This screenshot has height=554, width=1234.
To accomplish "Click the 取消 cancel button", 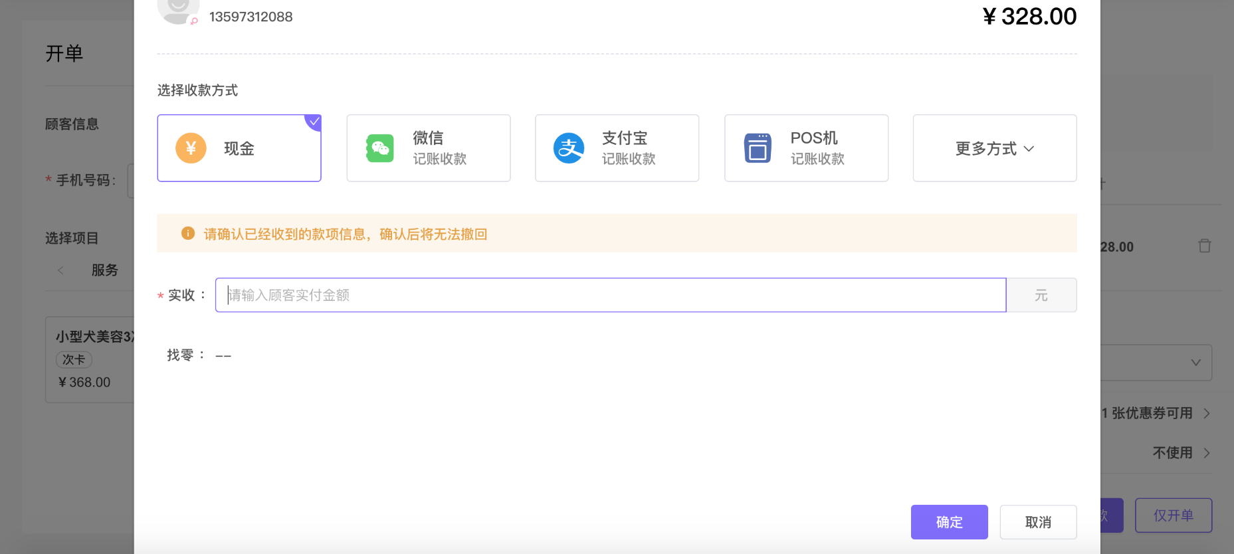I will (x=1038, y=522).
